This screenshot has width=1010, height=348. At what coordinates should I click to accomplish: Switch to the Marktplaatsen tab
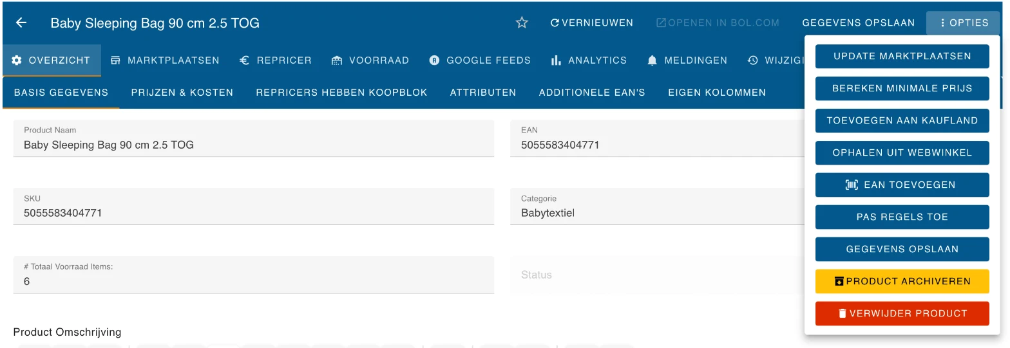(x=165, y=60)
